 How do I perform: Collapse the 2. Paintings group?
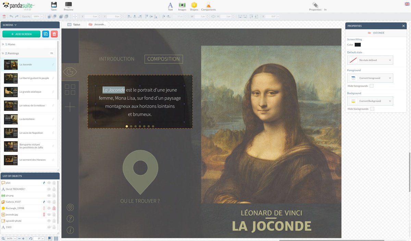pos(3,53)
